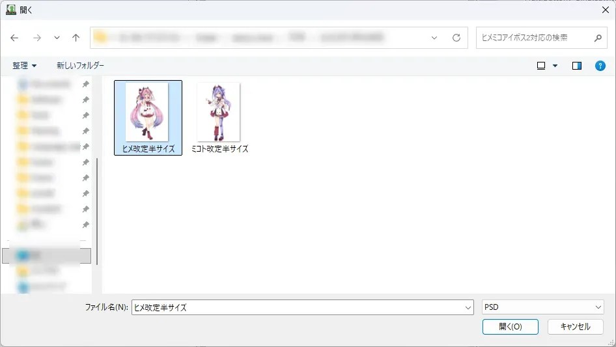Click the キャンセル button
The width and height of the screenshot is (616, 347).
(575, 327)
